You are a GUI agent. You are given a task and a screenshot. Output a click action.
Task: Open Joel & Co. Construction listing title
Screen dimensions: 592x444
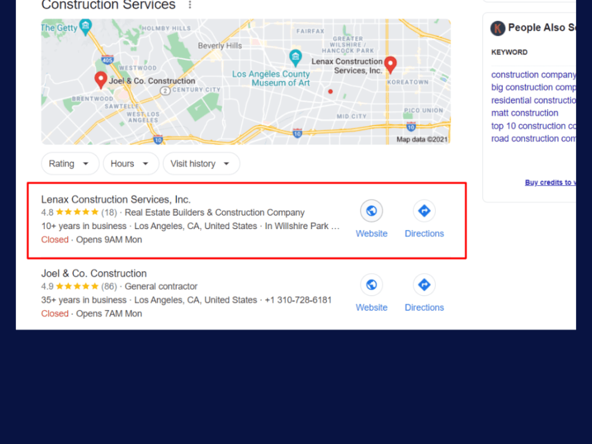point(94,274)
